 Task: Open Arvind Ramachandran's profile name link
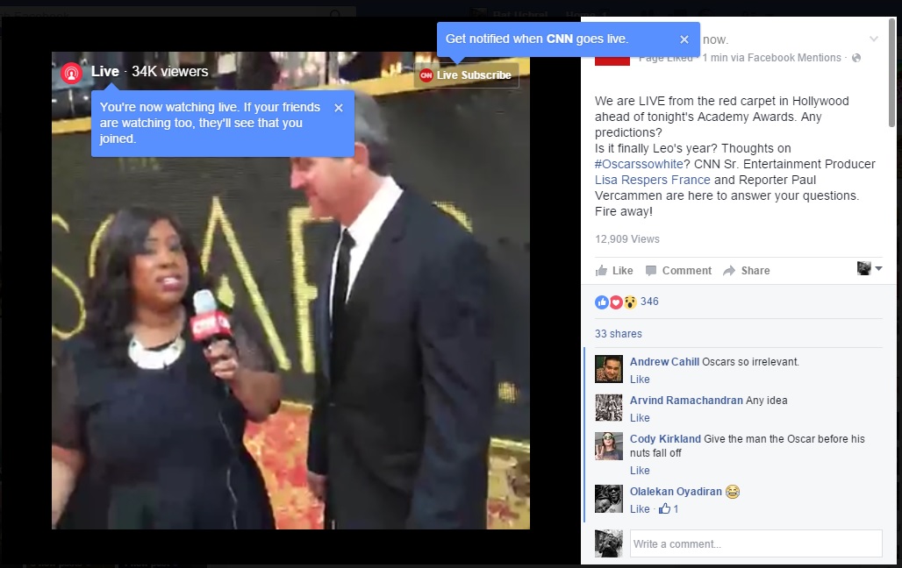[686, 400]
